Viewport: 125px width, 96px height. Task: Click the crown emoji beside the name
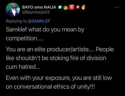click(66, 7)
